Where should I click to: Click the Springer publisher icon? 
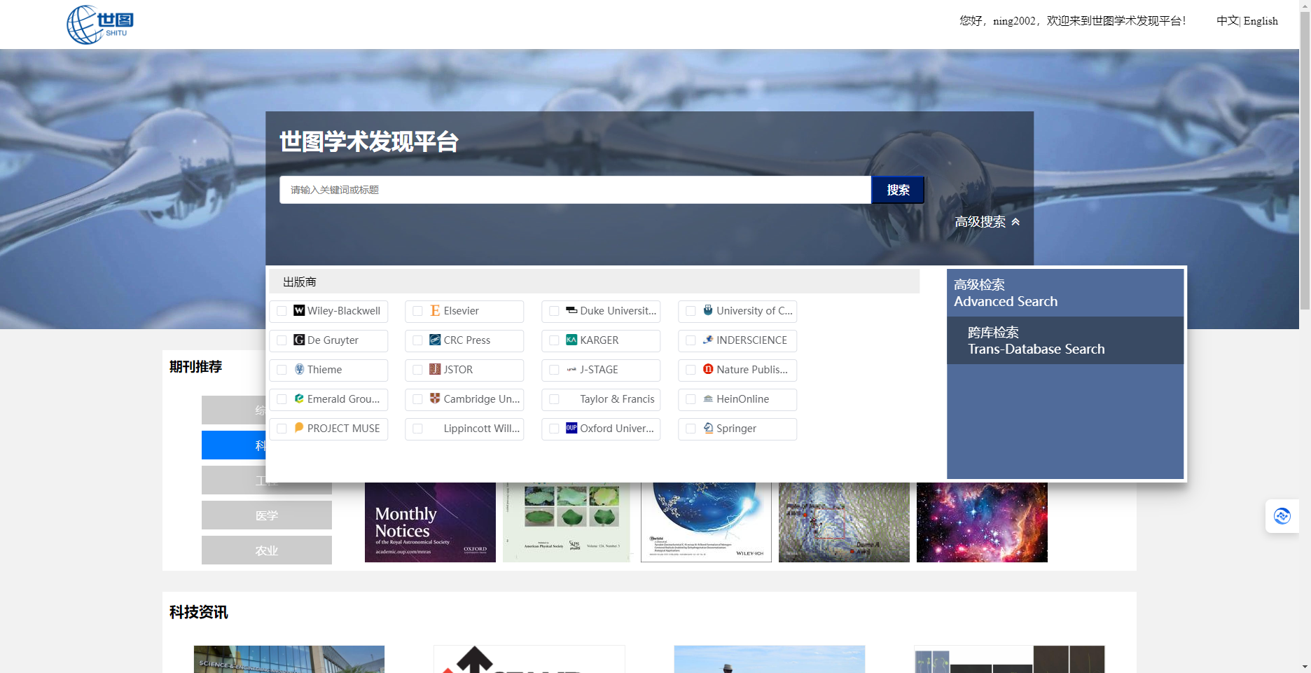708,428
